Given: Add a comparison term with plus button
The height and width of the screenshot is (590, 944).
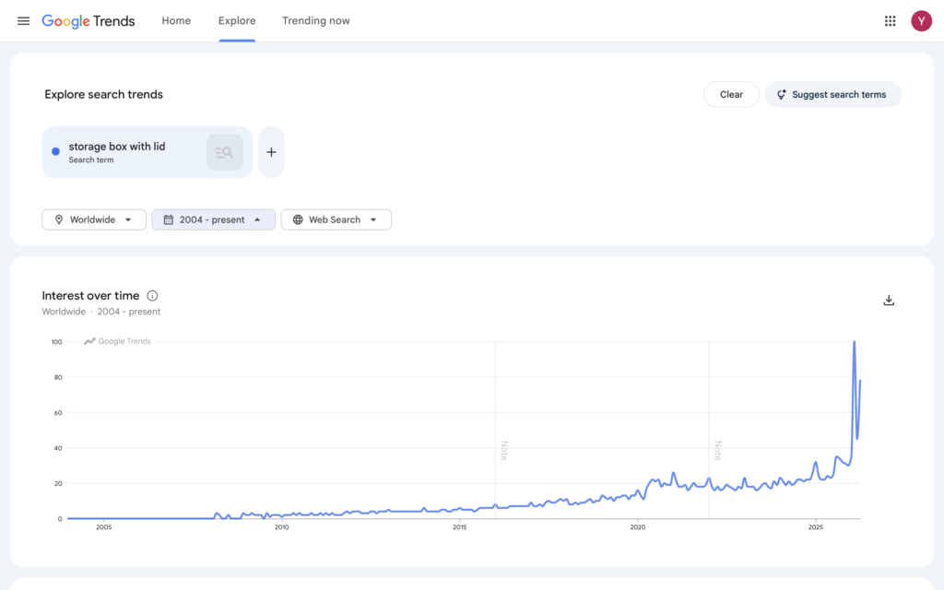Looking at the screenshot, I should 271,152.
